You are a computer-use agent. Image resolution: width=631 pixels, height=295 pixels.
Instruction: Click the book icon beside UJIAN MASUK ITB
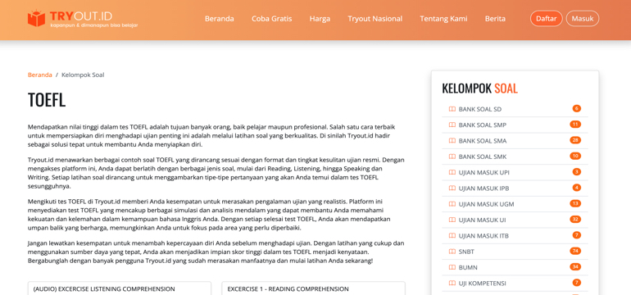[452, 236]
